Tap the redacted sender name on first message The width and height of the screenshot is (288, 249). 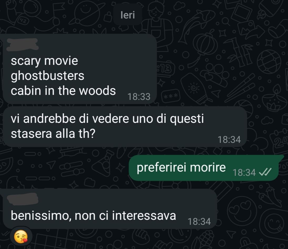(x=22, y=45)
